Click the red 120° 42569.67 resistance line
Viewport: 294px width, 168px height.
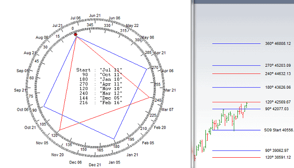[x=236, y=102]
